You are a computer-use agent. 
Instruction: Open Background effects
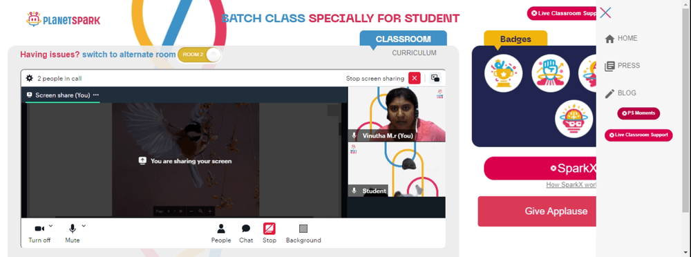[303, 234]
